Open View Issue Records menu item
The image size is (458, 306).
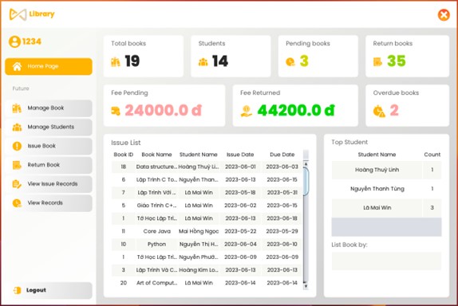tap(49, 184)
